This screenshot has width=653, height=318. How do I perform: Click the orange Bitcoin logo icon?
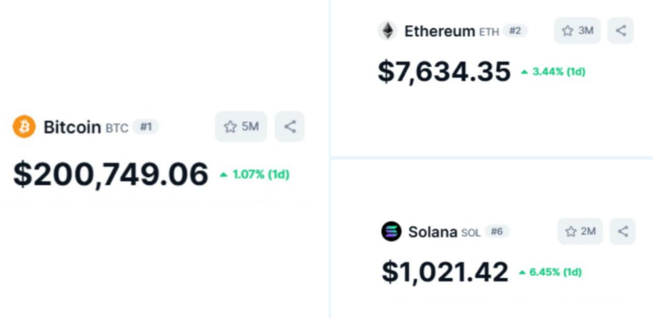coord(24,126)
